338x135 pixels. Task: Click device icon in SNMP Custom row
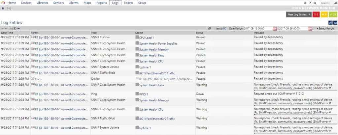(x=33, y=37)
